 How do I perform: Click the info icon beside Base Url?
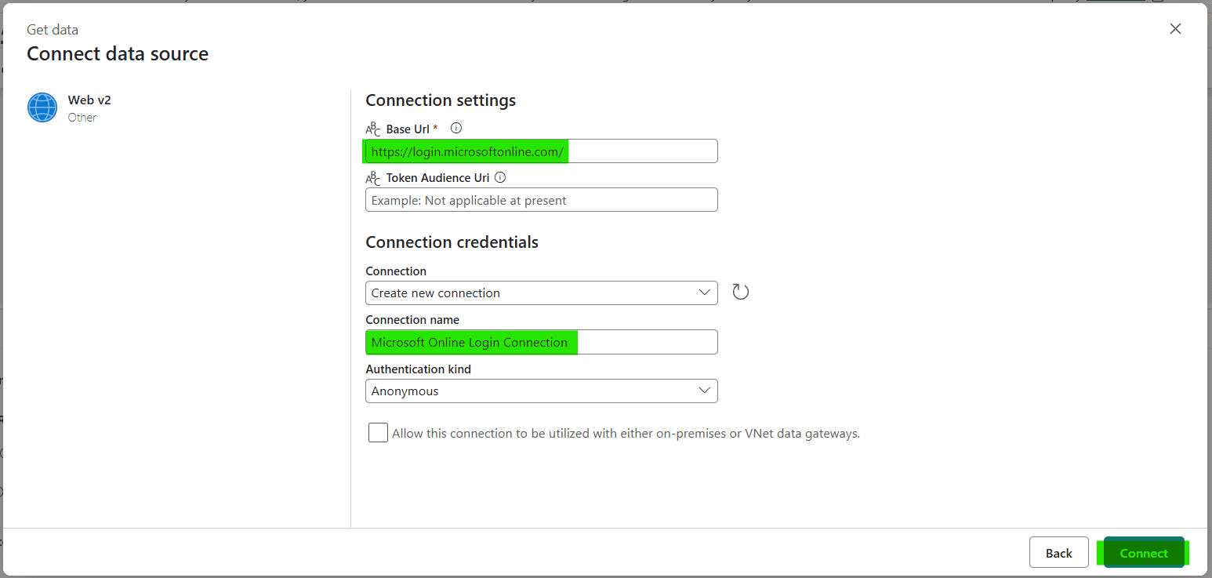pos(456,128)
